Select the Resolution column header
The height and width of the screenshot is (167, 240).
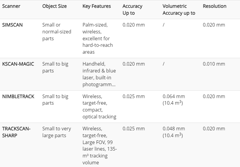click(214, 6)
